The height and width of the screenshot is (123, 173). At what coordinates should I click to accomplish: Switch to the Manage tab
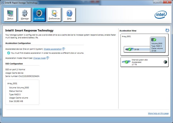point(25,15)
